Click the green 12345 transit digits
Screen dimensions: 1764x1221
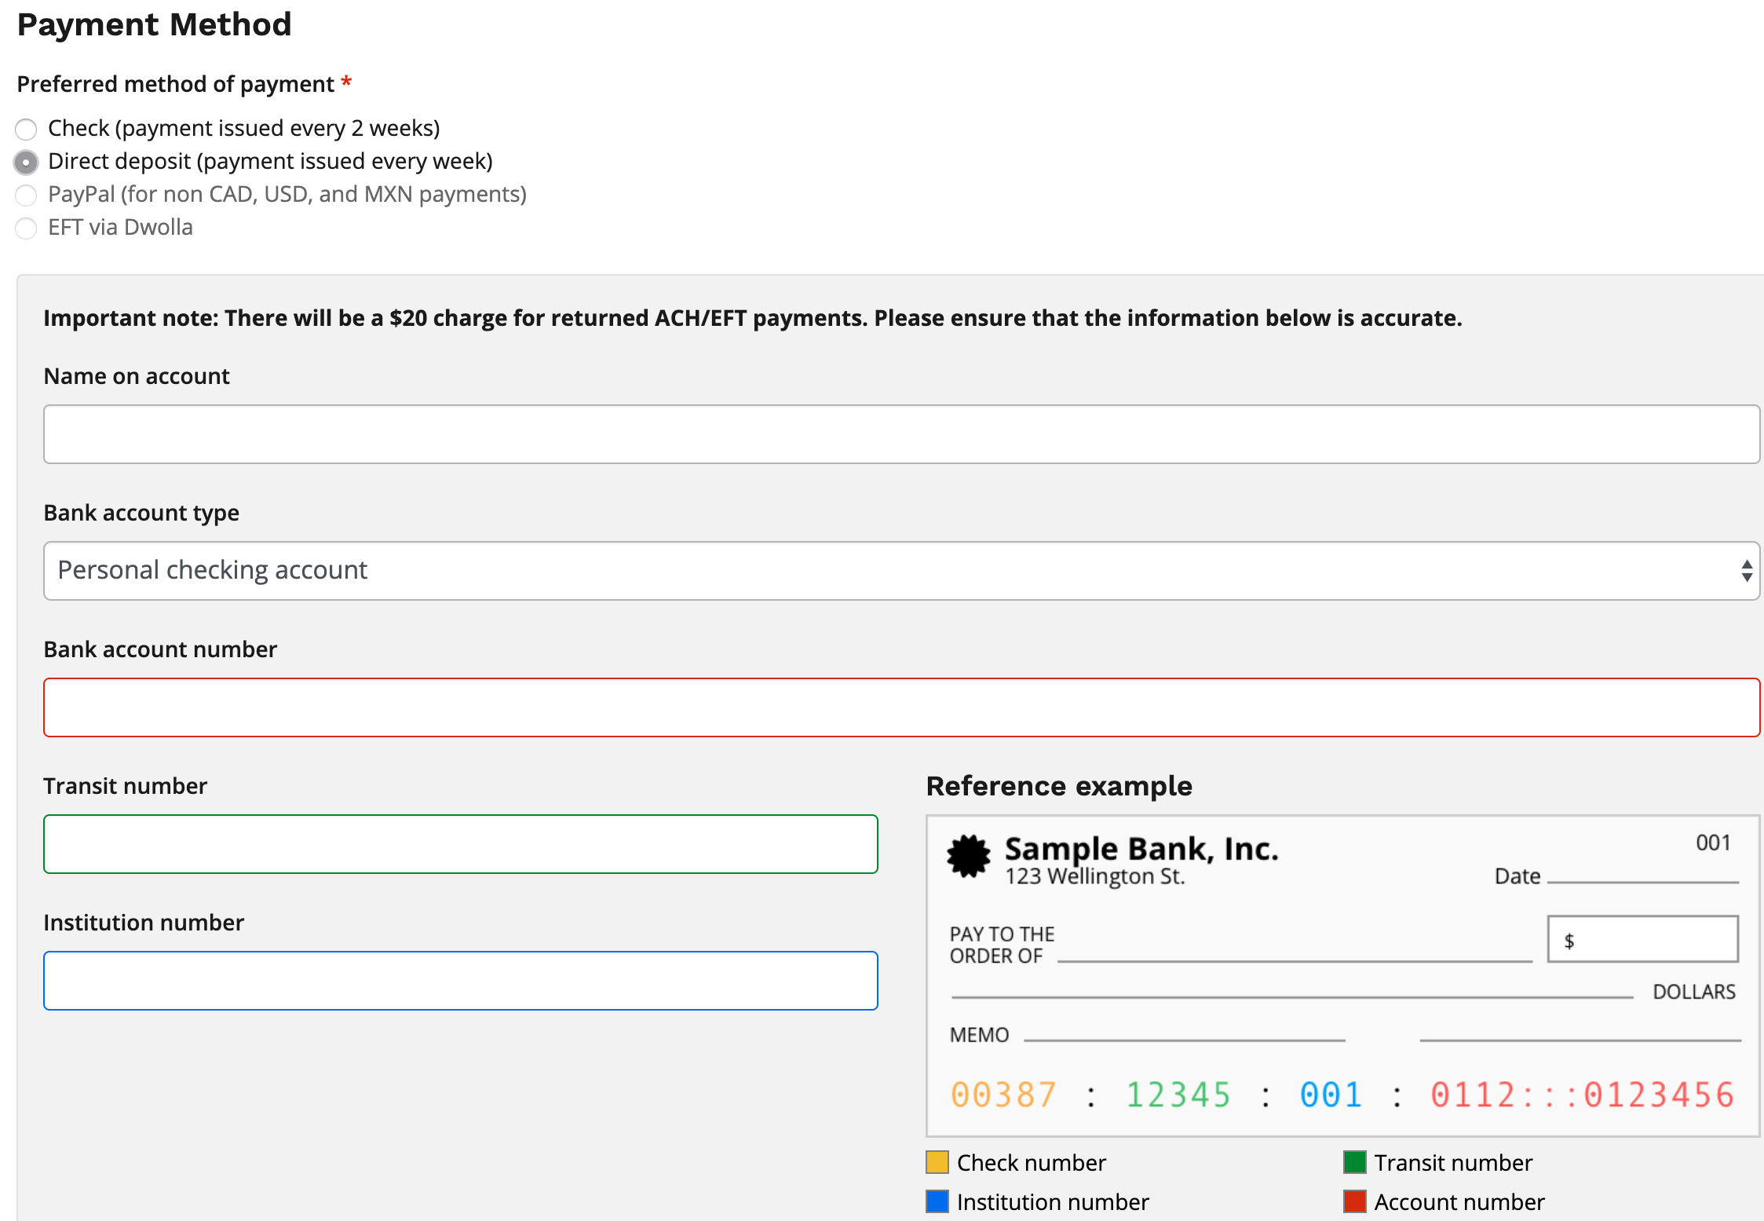(x=1178, y=1095)
